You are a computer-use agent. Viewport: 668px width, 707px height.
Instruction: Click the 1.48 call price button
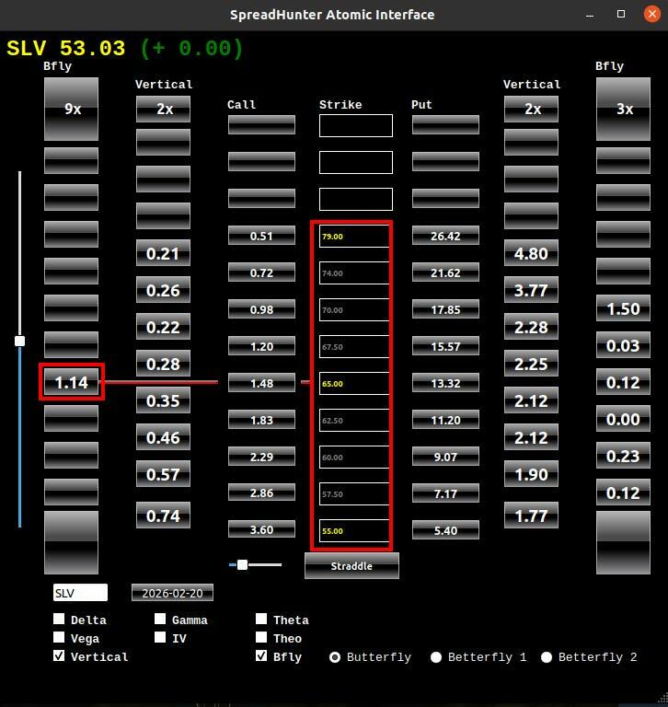coord(261,383)
